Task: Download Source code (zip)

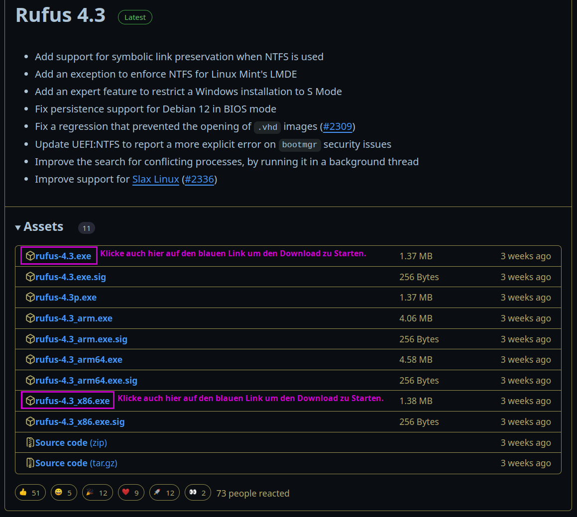Action: pyautogui.click(x=71, y=443)
